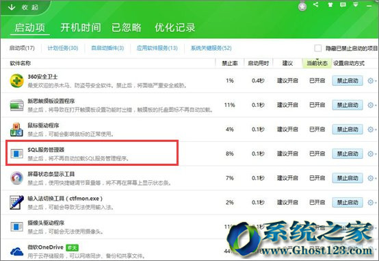The width and height of the screenshot is (379, 261).
Task: Click the 软件名称 column header
Action: 21,63
